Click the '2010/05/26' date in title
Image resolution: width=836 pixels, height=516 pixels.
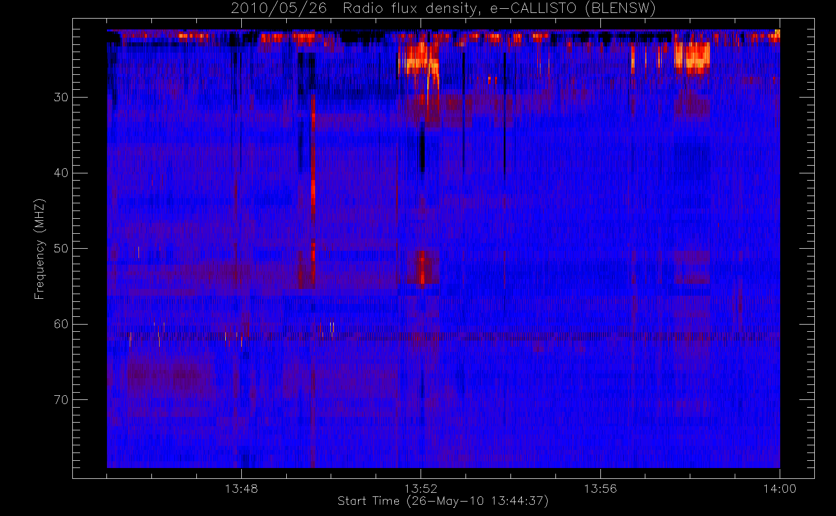click(278, 9)
